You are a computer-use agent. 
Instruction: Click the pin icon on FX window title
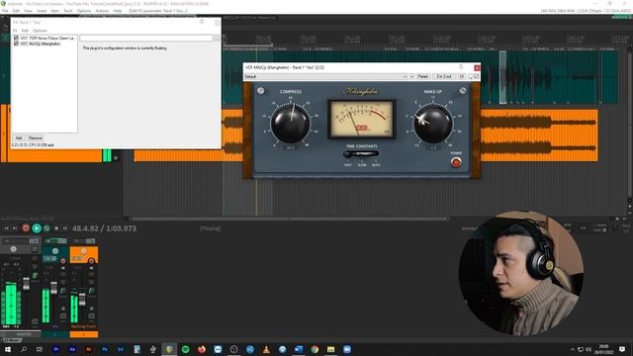coord(202,22)
